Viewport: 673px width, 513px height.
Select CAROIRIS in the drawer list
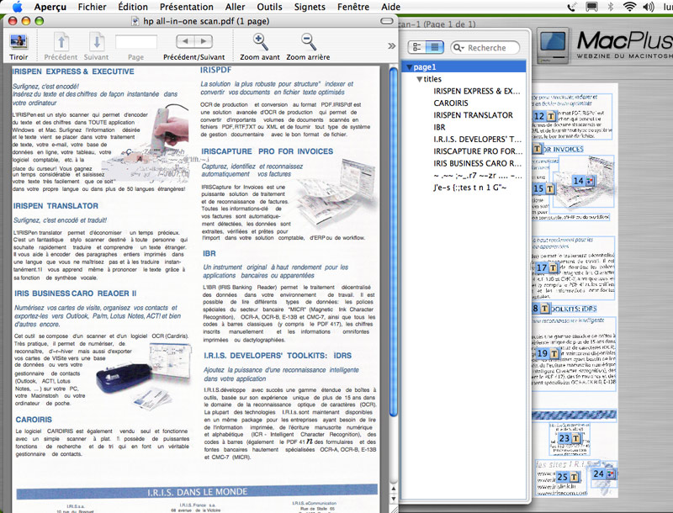coord(451,103)
